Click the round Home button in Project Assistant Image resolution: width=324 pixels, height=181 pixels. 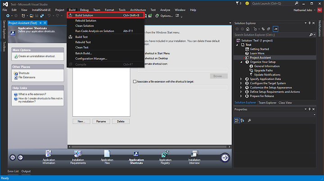pyautogui.click(x=13, y=158)
